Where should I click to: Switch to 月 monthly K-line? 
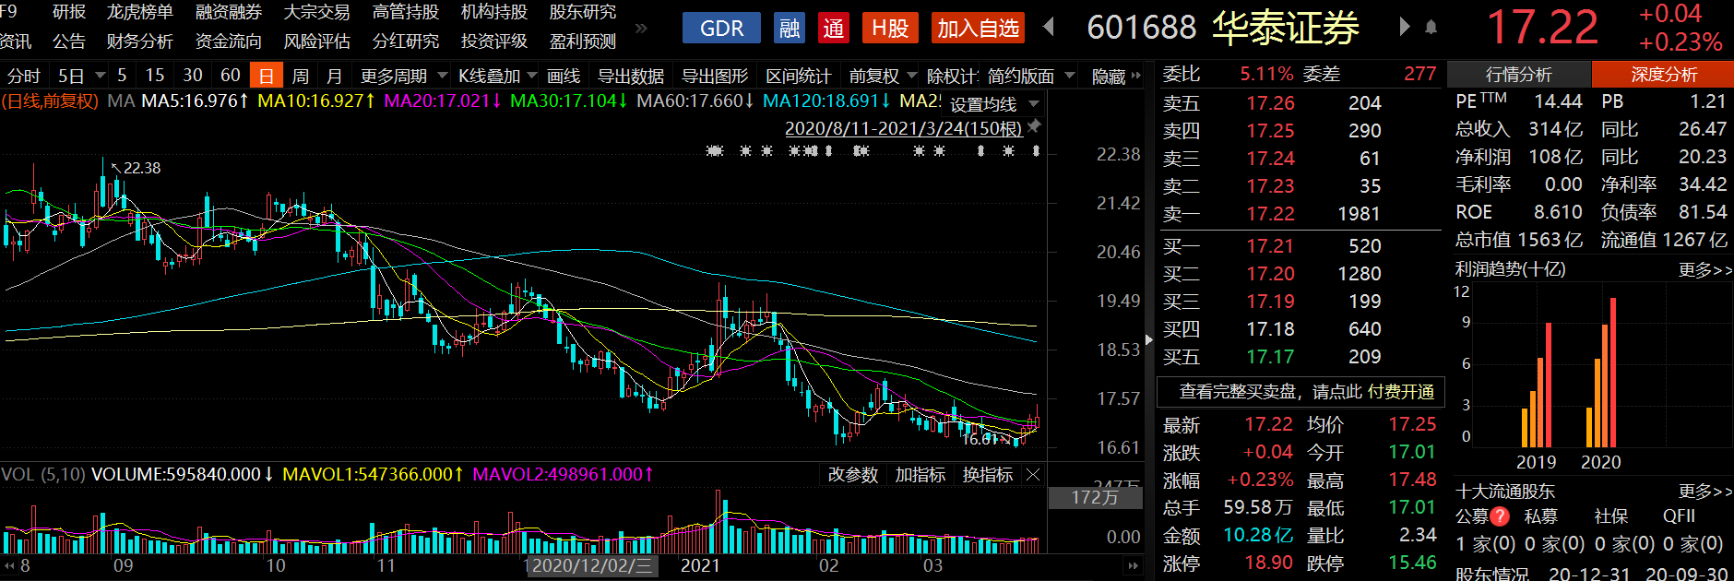334,76
